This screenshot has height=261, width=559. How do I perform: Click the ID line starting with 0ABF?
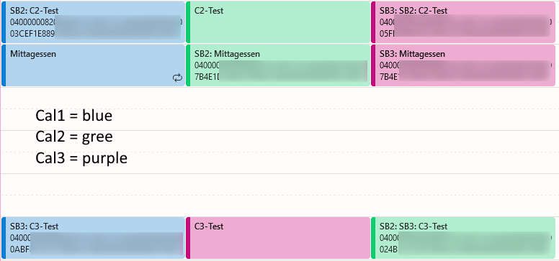coord(97,249)
